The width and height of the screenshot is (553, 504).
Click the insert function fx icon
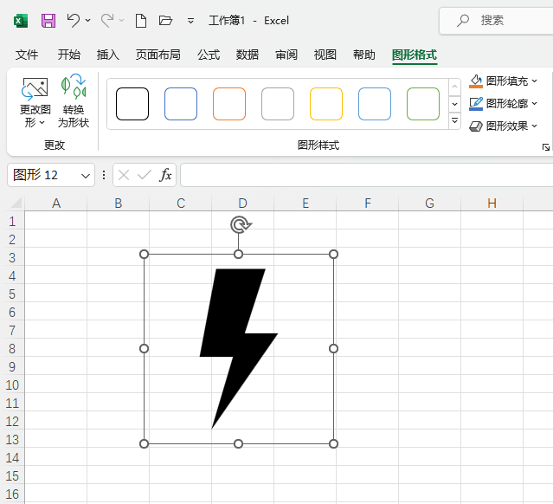coord(165,175)
